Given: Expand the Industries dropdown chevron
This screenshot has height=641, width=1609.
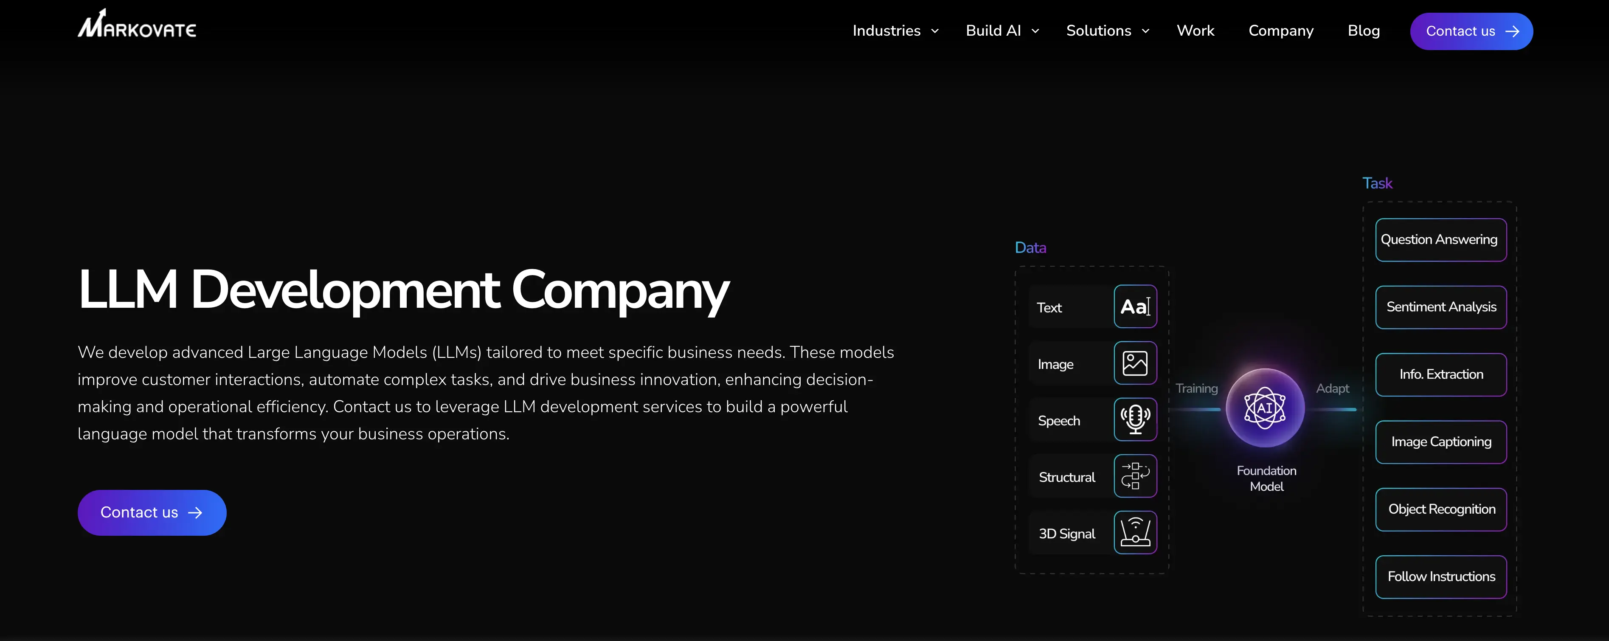Looking at the screenshot, I should [x=935, y=31].
